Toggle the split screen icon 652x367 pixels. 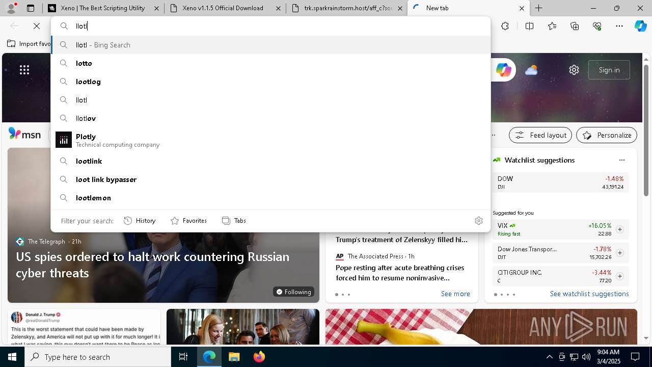coord(529,26)
